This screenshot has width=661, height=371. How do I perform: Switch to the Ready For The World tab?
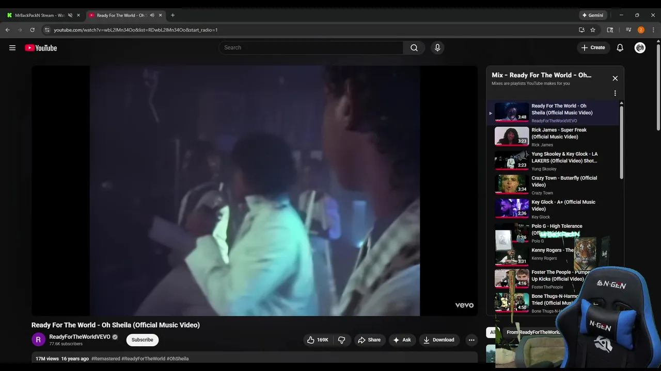tap(122, 15)
